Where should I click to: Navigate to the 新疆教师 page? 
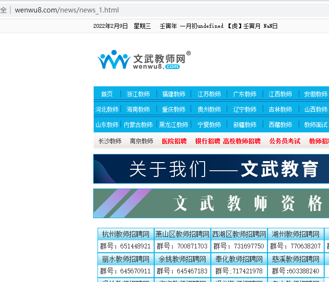point(245,125)
